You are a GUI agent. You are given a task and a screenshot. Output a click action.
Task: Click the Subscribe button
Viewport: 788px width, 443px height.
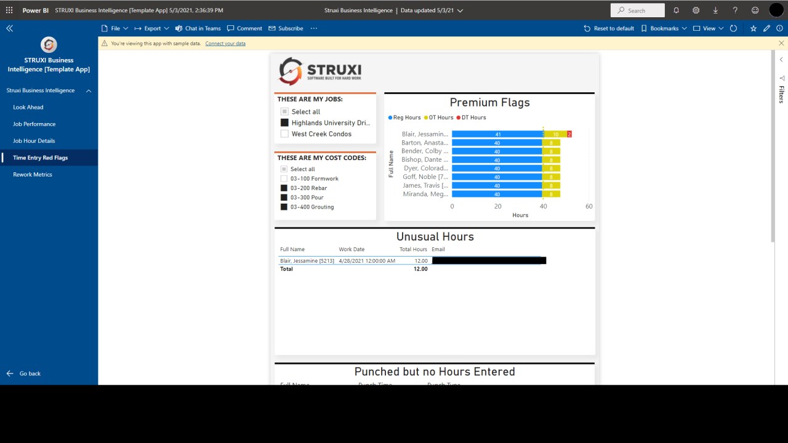coord(286,28)
